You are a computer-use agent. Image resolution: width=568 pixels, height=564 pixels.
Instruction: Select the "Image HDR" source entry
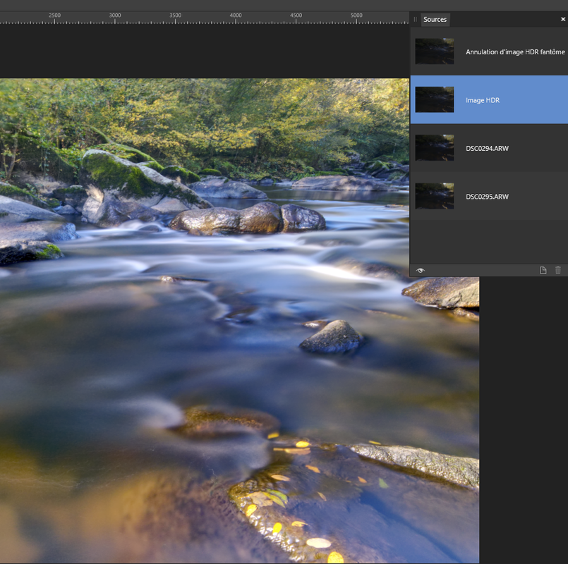coord(483,100)
